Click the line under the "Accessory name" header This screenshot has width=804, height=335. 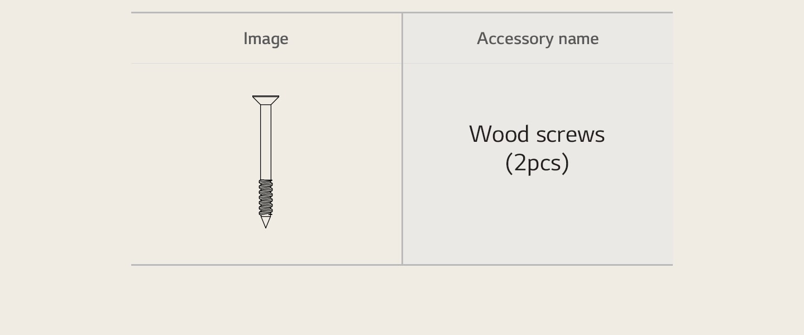pos(537,63)
